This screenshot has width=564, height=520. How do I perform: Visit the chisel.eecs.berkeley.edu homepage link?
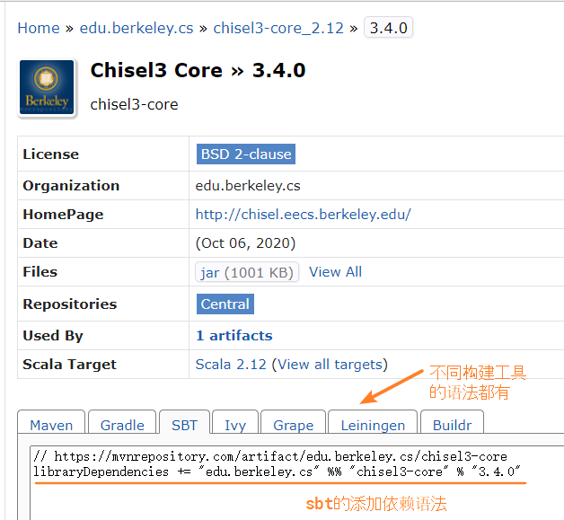tap(303, 215)
